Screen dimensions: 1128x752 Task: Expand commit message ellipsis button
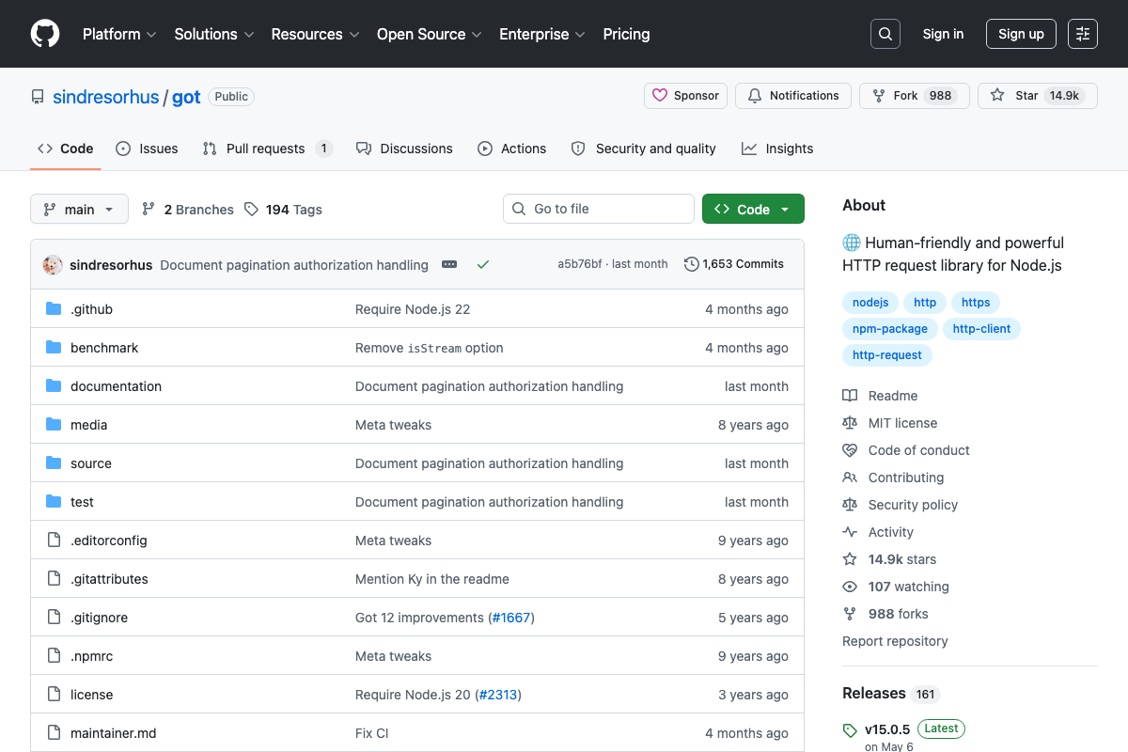(449, 265)
